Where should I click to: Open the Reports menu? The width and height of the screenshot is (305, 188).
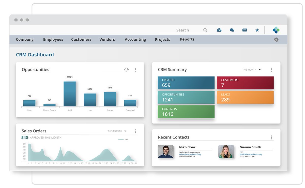point(187,39)
